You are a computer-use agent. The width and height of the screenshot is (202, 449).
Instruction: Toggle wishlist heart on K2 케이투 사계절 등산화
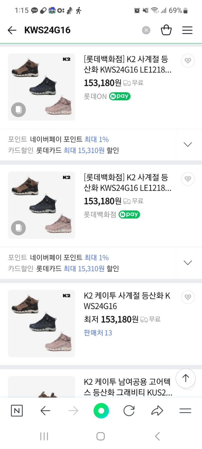[188, 297]
